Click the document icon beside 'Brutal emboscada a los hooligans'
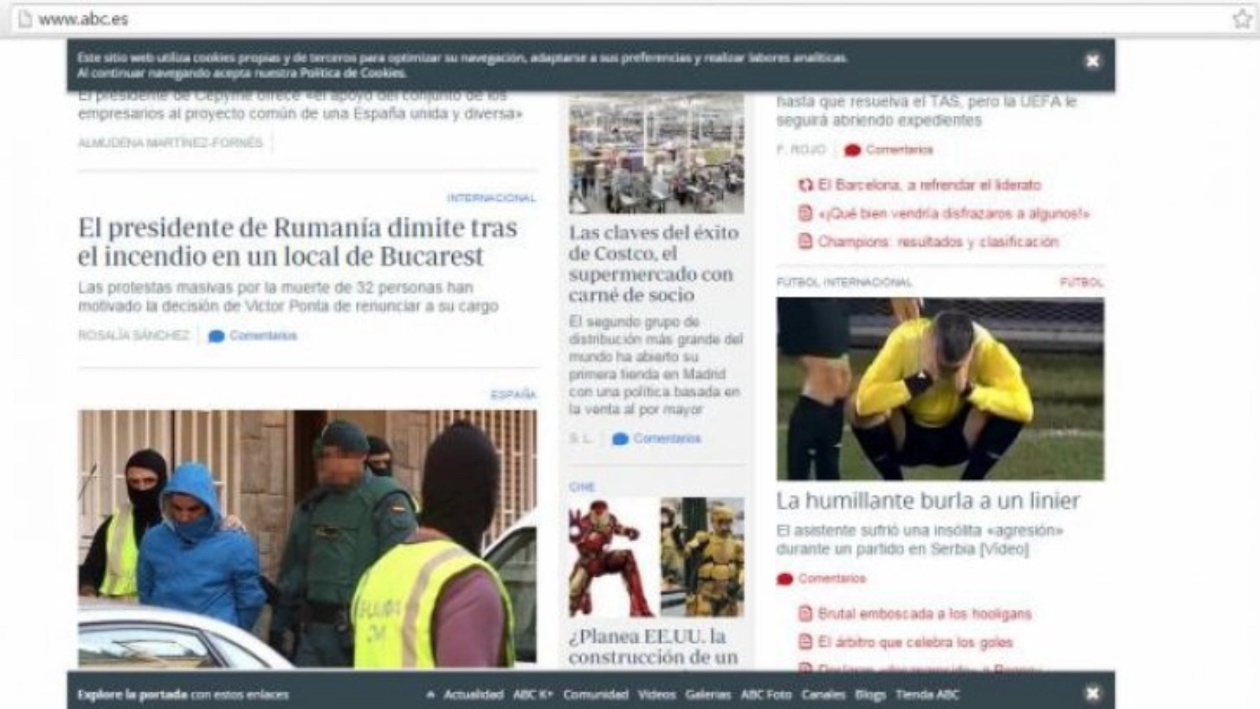 [x=804, y=612]
